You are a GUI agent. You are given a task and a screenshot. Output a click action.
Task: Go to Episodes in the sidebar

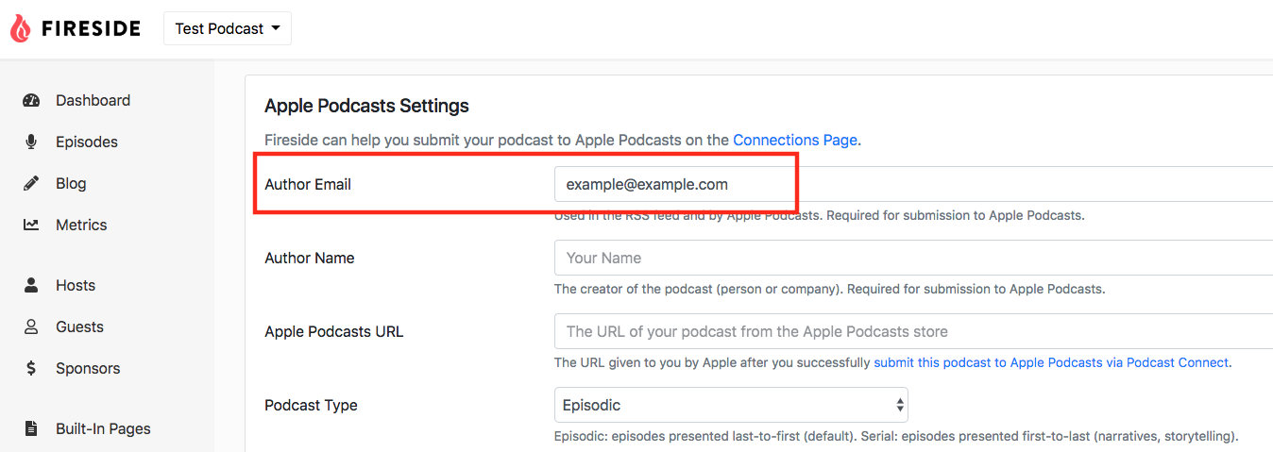[87, 142]
